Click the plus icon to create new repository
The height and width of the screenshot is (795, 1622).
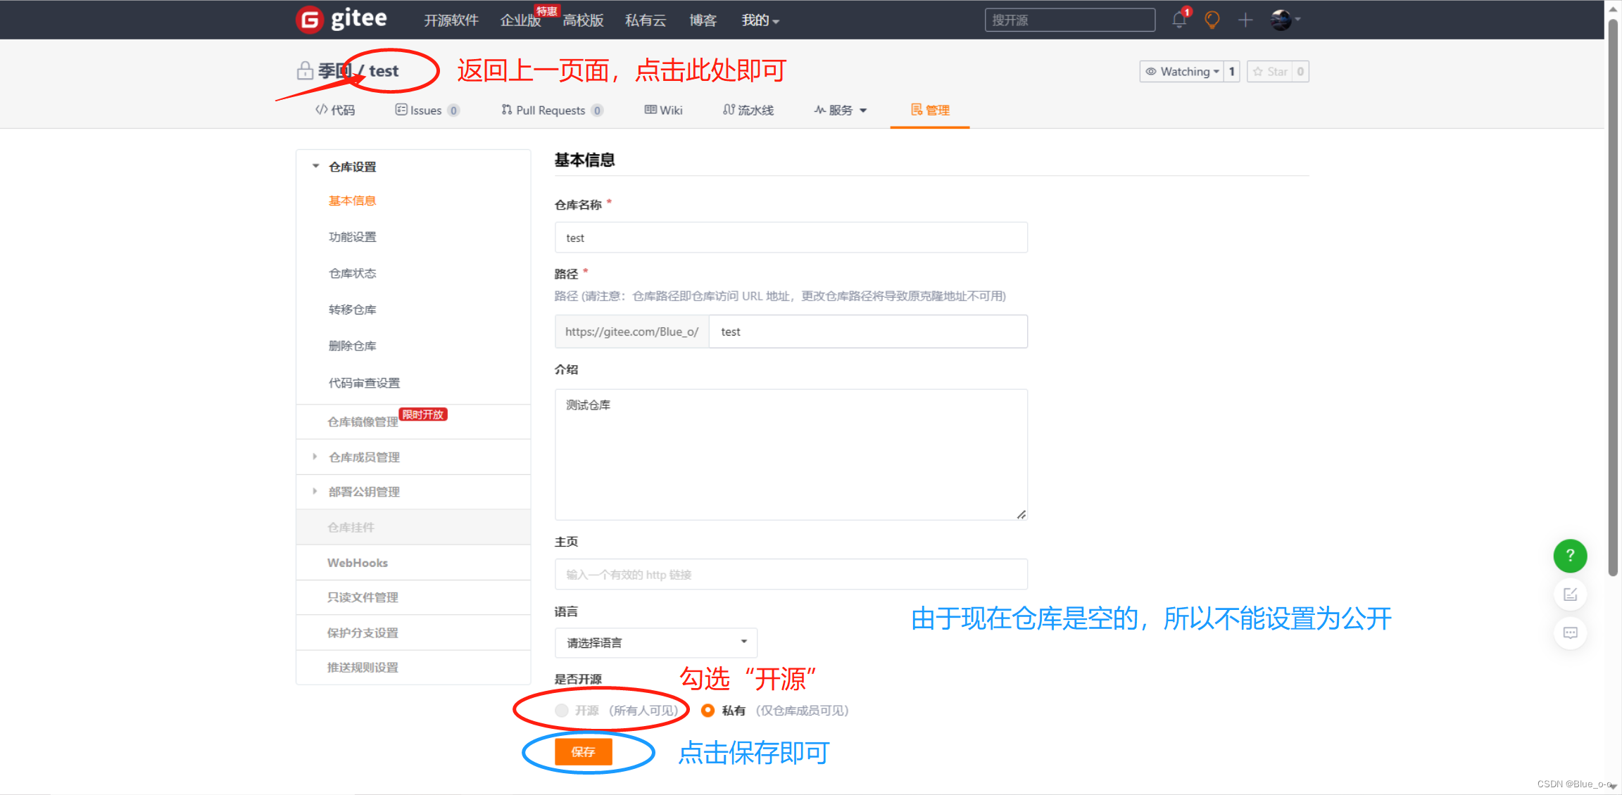(x=1245, y=19)
